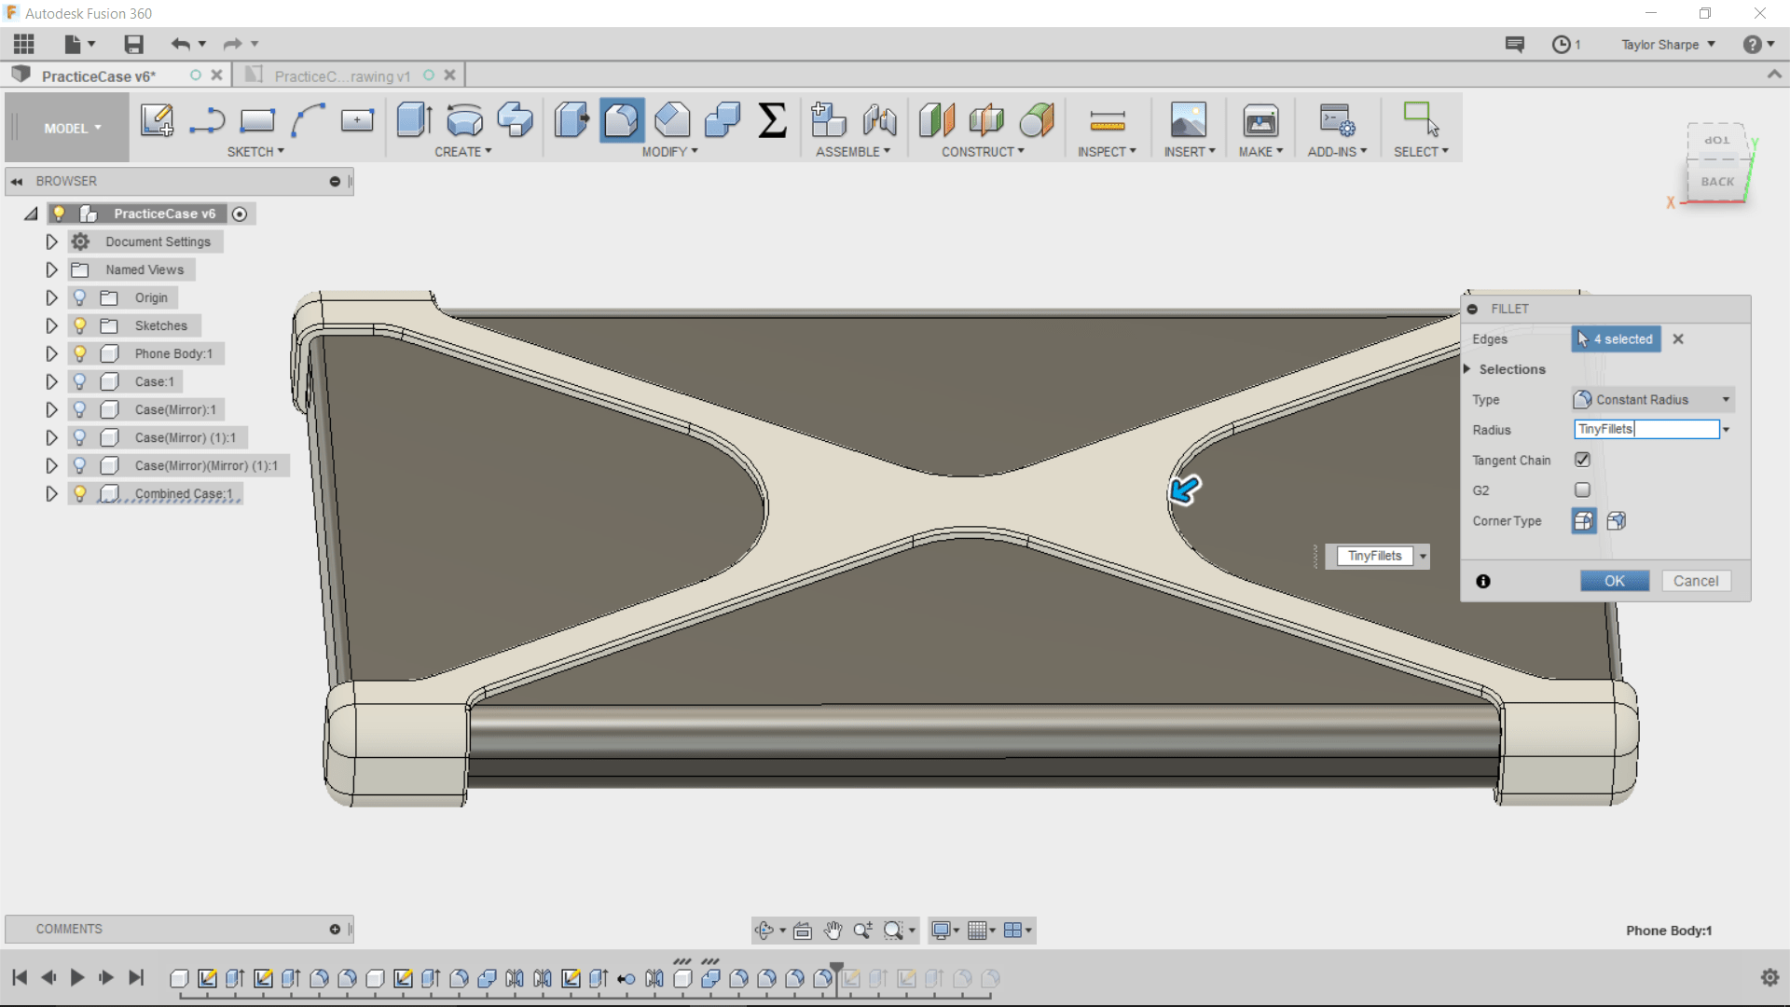Screen dimensions: 1790x1007
Task: Select the Revolve tool in Create group
Action: click(x=463, y=121)
